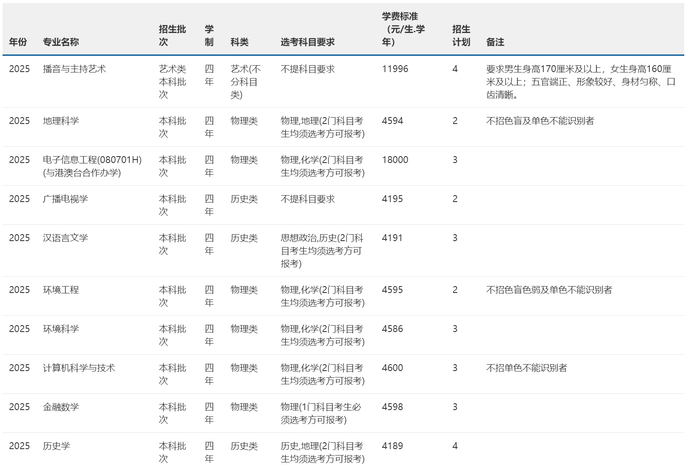
Task: Click the 专业名称 column header
Action: point(61,42)
